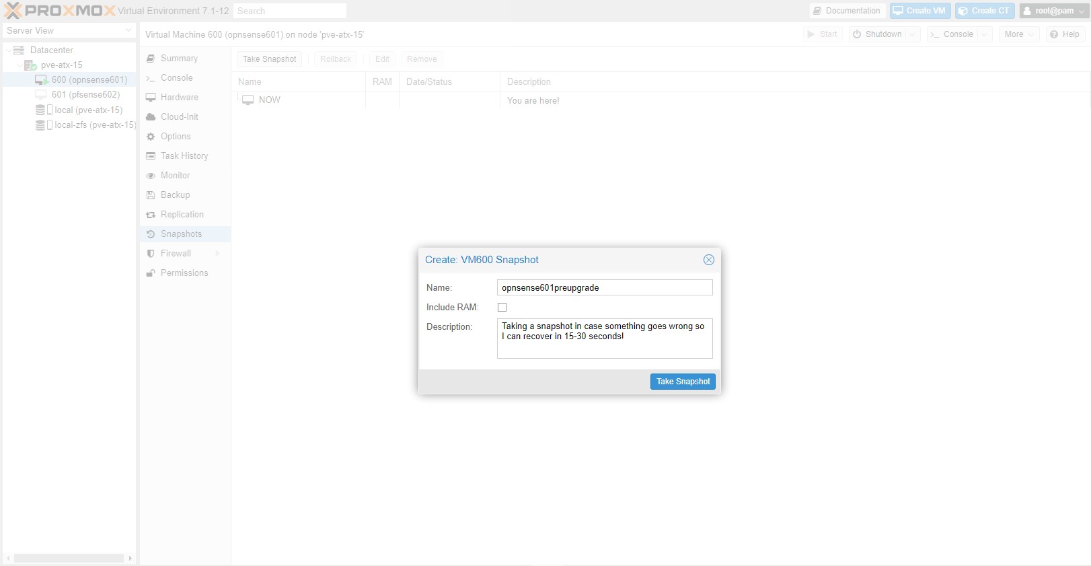
Task: Click the pve-atx-15 node icon
Action: pyautogui.click(x=30, y=65)
